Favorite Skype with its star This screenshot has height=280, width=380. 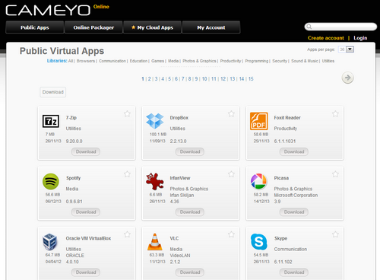tap(335, 234)
